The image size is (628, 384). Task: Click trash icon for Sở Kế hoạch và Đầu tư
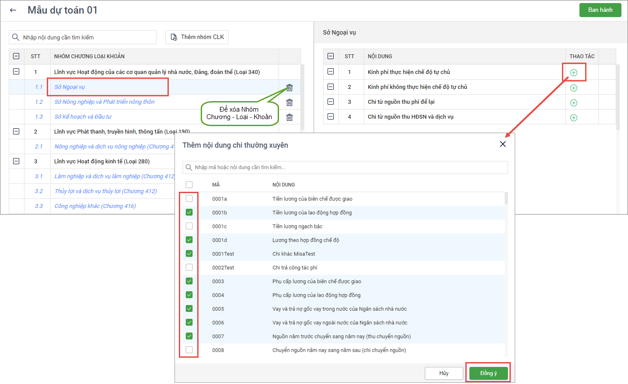click(290, 117)
